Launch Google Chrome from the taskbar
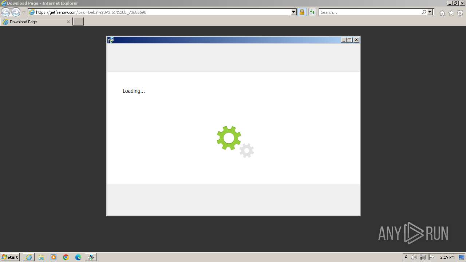The height and width of the screenshot is (262, 466). click(x=66, y=257)
